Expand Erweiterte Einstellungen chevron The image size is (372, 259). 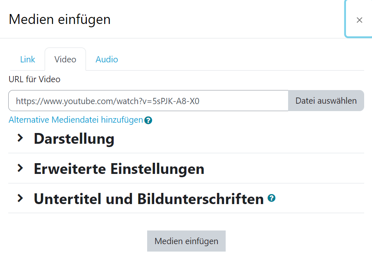[20, 168]
